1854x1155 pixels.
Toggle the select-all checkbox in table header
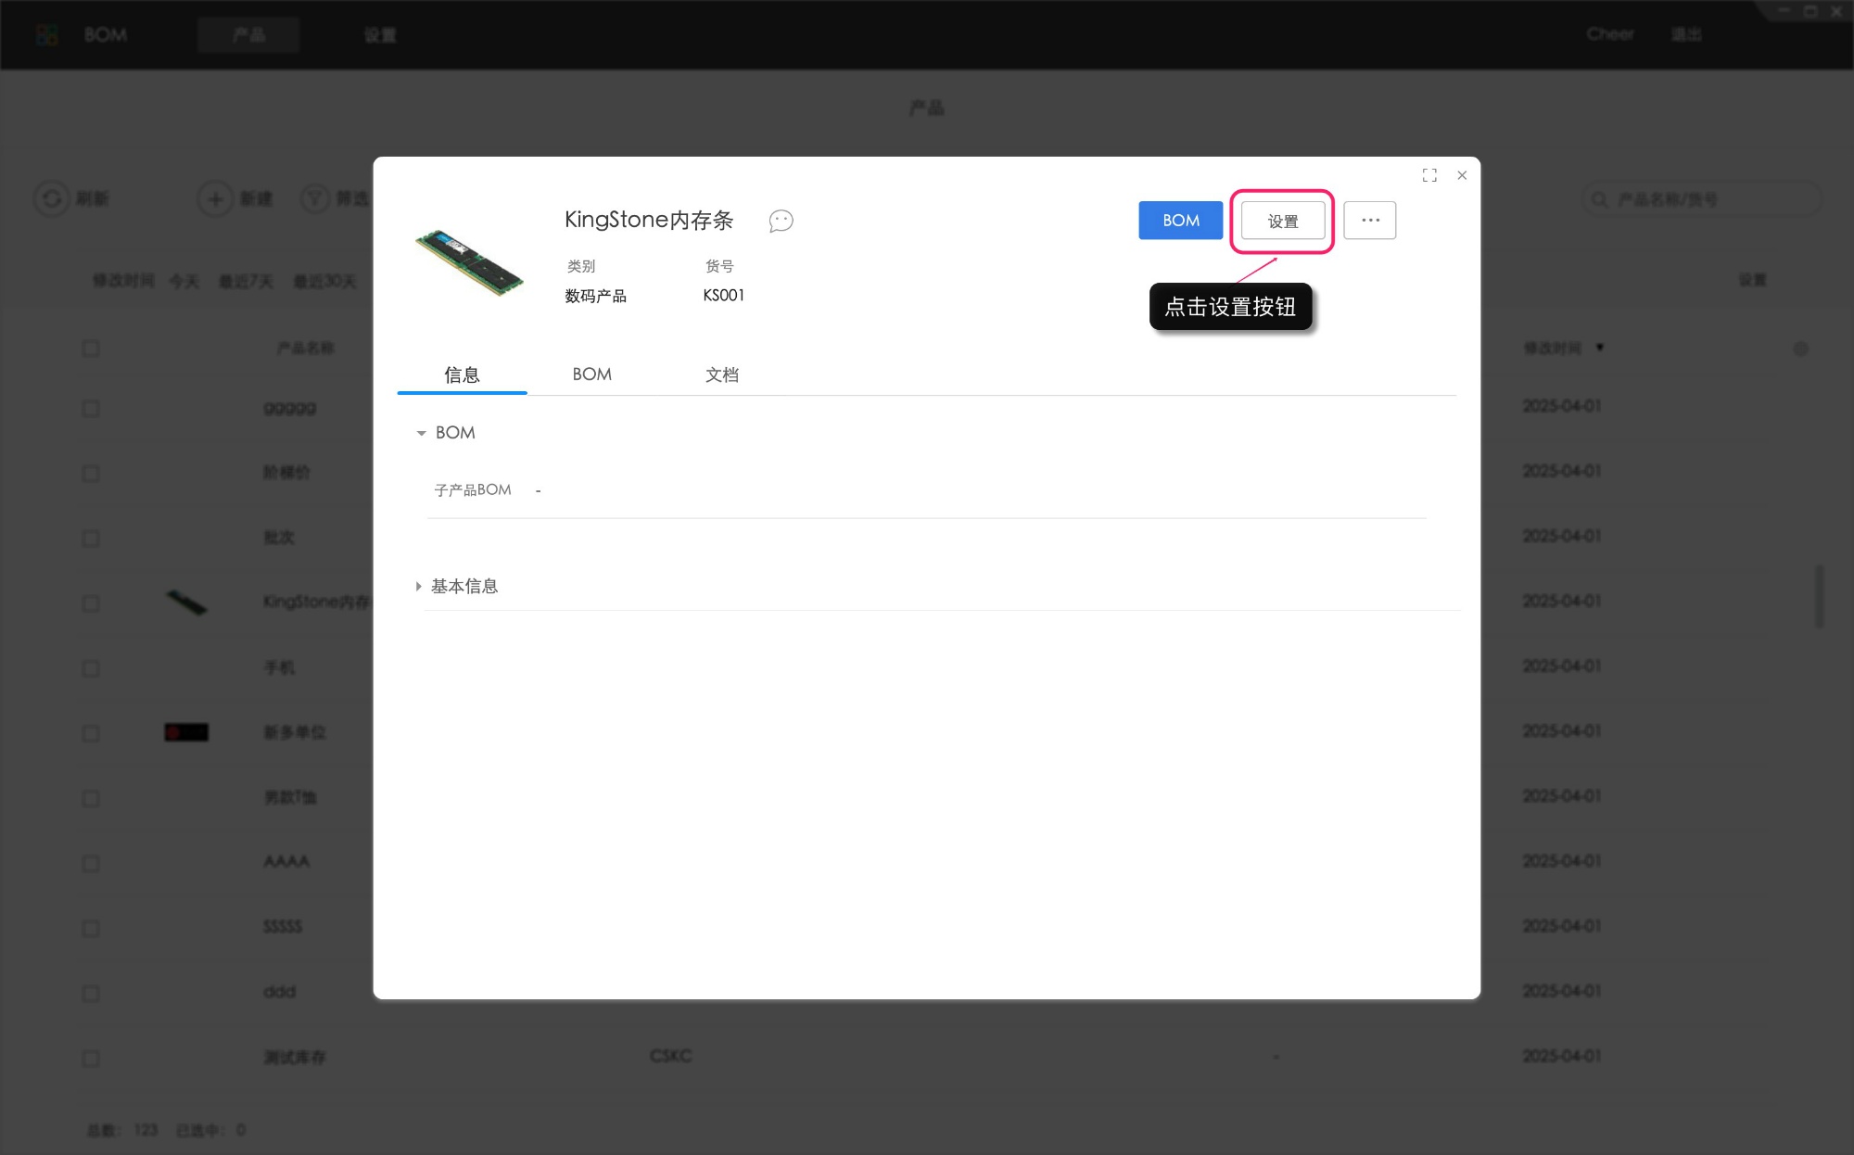click(x=90, y=348)
